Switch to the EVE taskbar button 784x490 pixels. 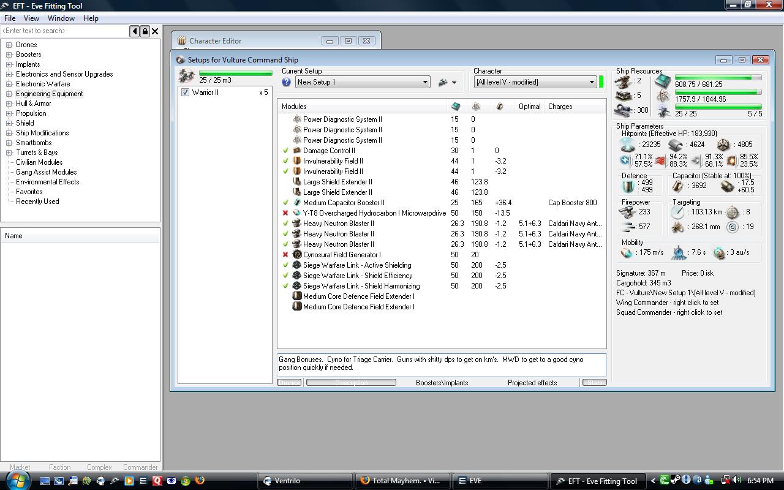click(500, 481)
